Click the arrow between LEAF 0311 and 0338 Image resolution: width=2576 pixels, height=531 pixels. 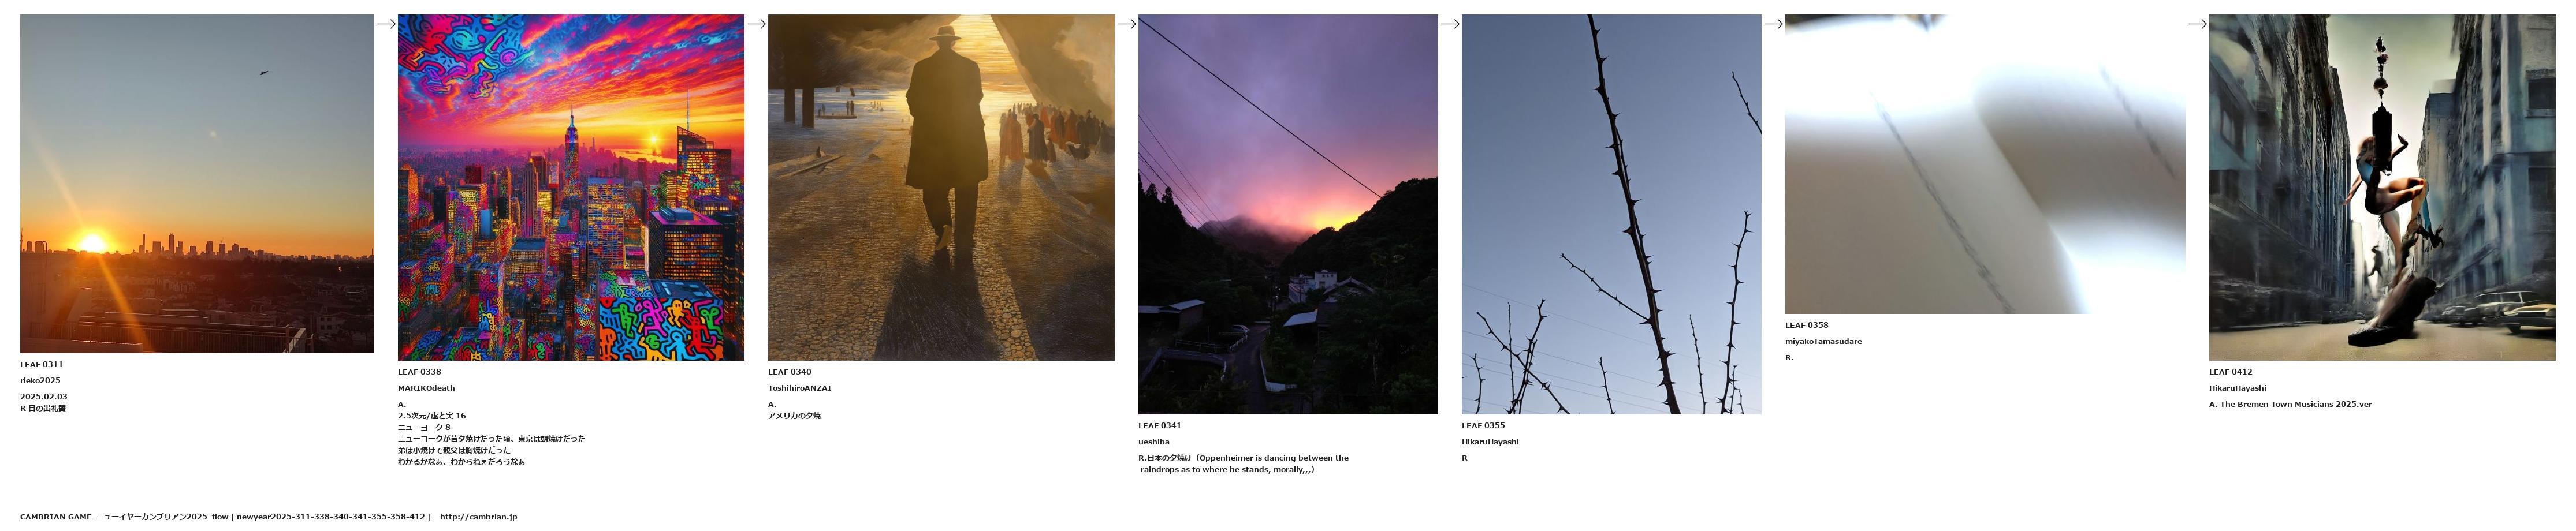point(386,24)
